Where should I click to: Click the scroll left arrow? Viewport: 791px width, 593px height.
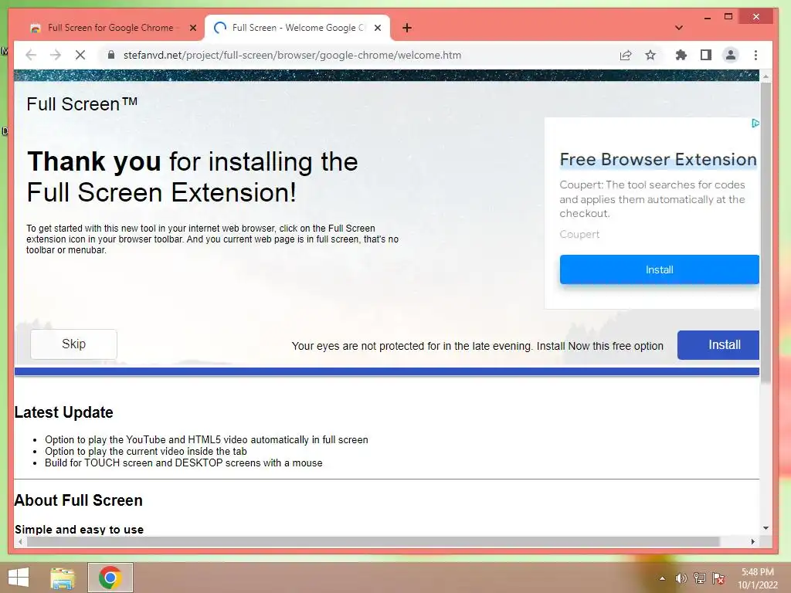[x=19, y=541]
